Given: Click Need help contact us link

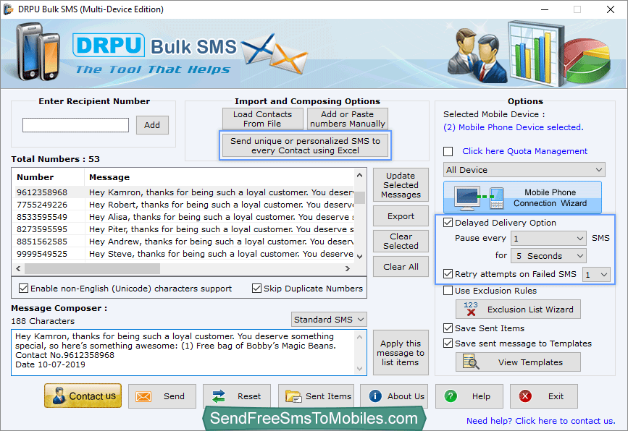Looking at the screenshot, I should 540,421.
